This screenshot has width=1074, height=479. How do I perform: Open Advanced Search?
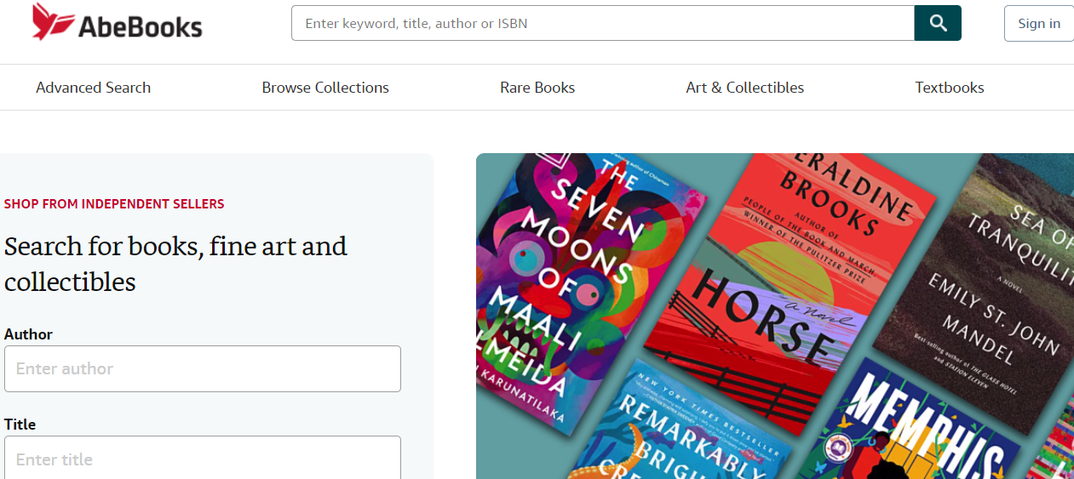click(93, 88)
